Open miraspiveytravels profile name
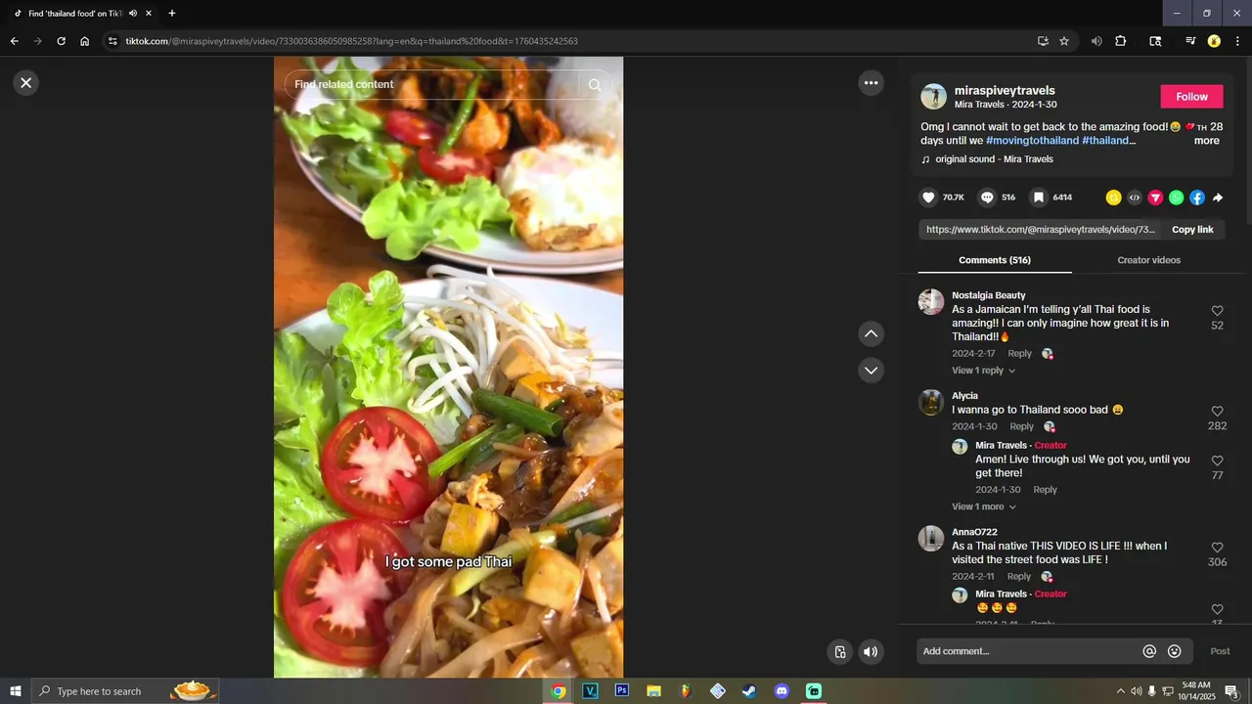The width and height of the screenshot is (1252, 704). [1005, 91]
